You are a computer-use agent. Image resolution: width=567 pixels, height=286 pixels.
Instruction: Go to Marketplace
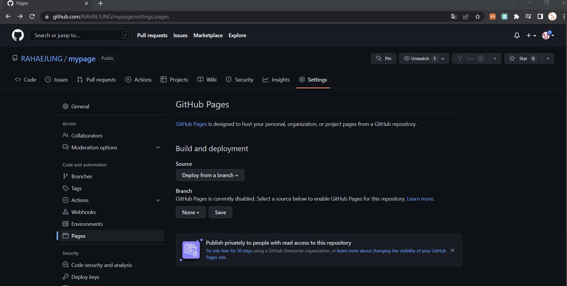click(208, 35)
